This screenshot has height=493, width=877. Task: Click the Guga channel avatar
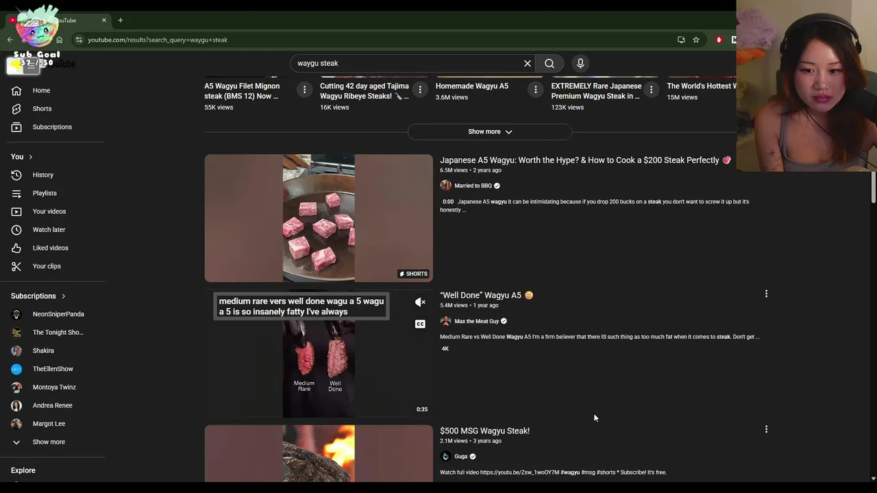pyautogui.click(x=445, y=457)
